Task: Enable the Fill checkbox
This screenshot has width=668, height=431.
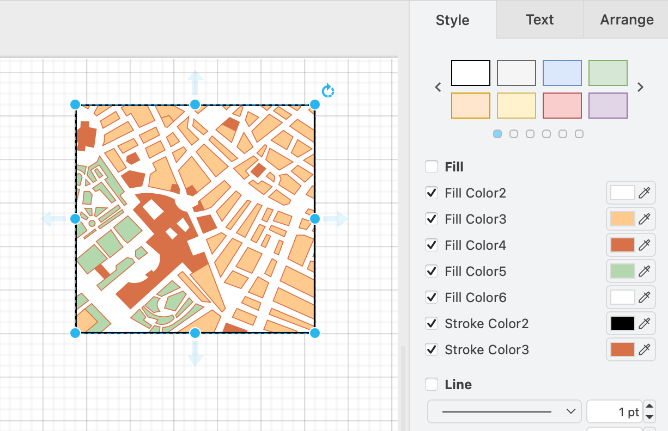Action: [x=432, y=167]
